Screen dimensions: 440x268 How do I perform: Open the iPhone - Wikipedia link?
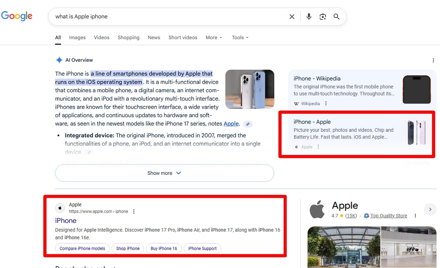(x=316, y=78)
